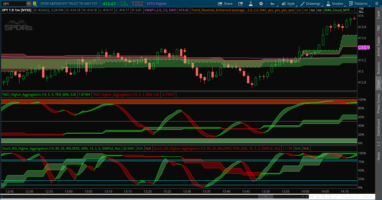Open the Studies menu
This screenshot has width=382, height=200.
click(335, 4)
